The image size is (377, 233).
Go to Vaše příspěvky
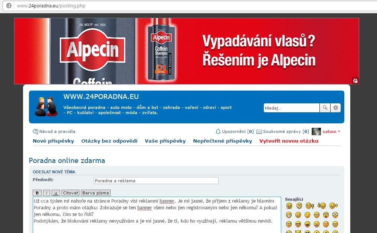click(x=165, y=141)
